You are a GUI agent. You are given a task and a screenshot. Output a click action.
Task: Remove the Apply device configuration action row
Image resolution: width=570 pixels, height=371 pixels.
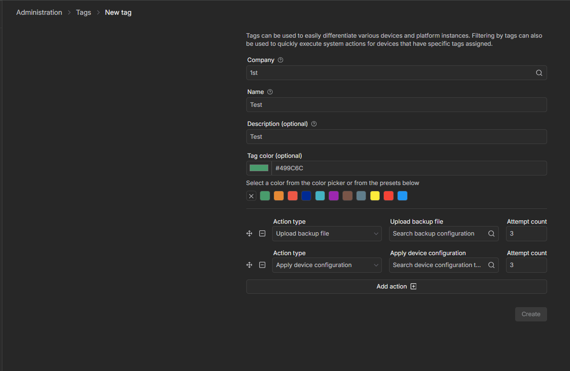click(262, 265)
